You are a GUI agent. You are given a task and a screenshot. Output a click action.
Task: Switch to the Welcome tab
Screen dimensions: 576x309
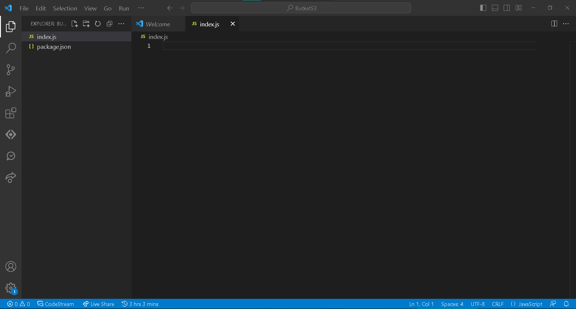point(158,24)
